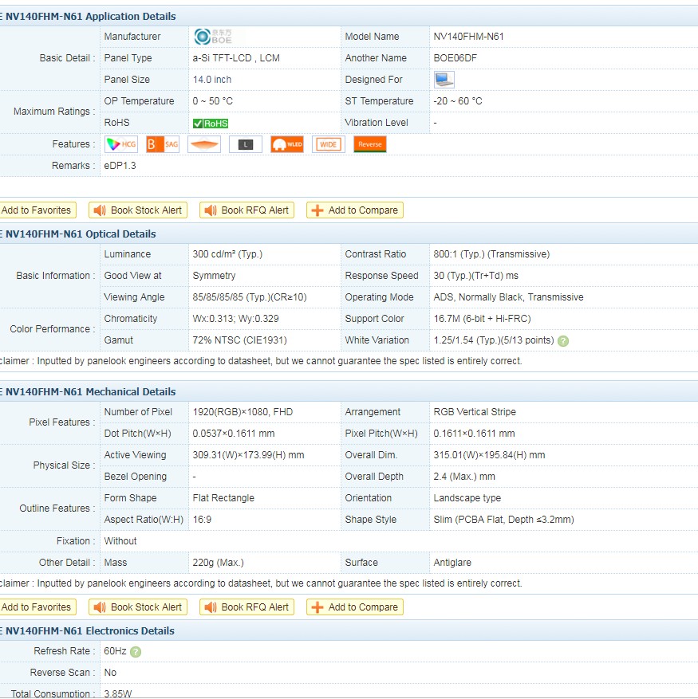This screenshot has width=698, height=699.
Task: Click the mass value 220g (Max.)
Action: [218, 563]
